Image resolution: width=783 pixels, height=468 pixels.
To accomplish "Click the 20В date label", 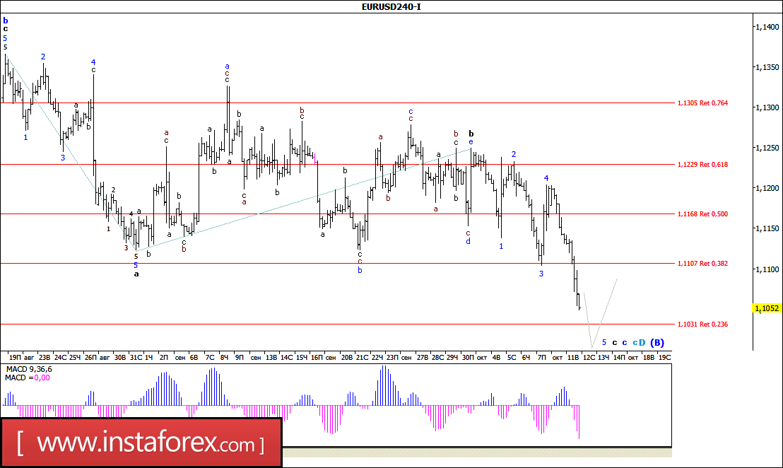I will pos(346,357).
